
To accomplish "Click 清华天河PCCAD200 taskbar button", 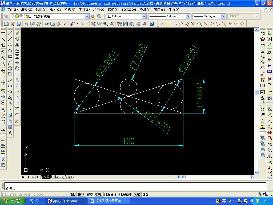I will (66, 201).
